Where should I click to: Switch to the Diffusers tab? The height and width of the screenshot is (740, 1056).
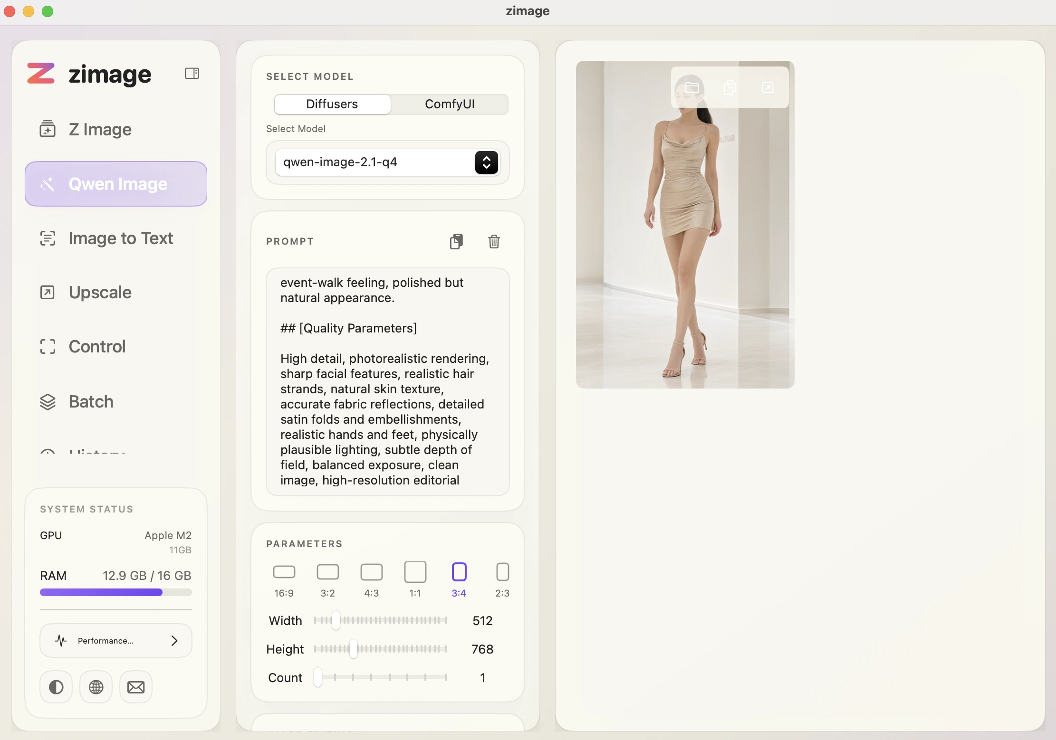point(332,104)
